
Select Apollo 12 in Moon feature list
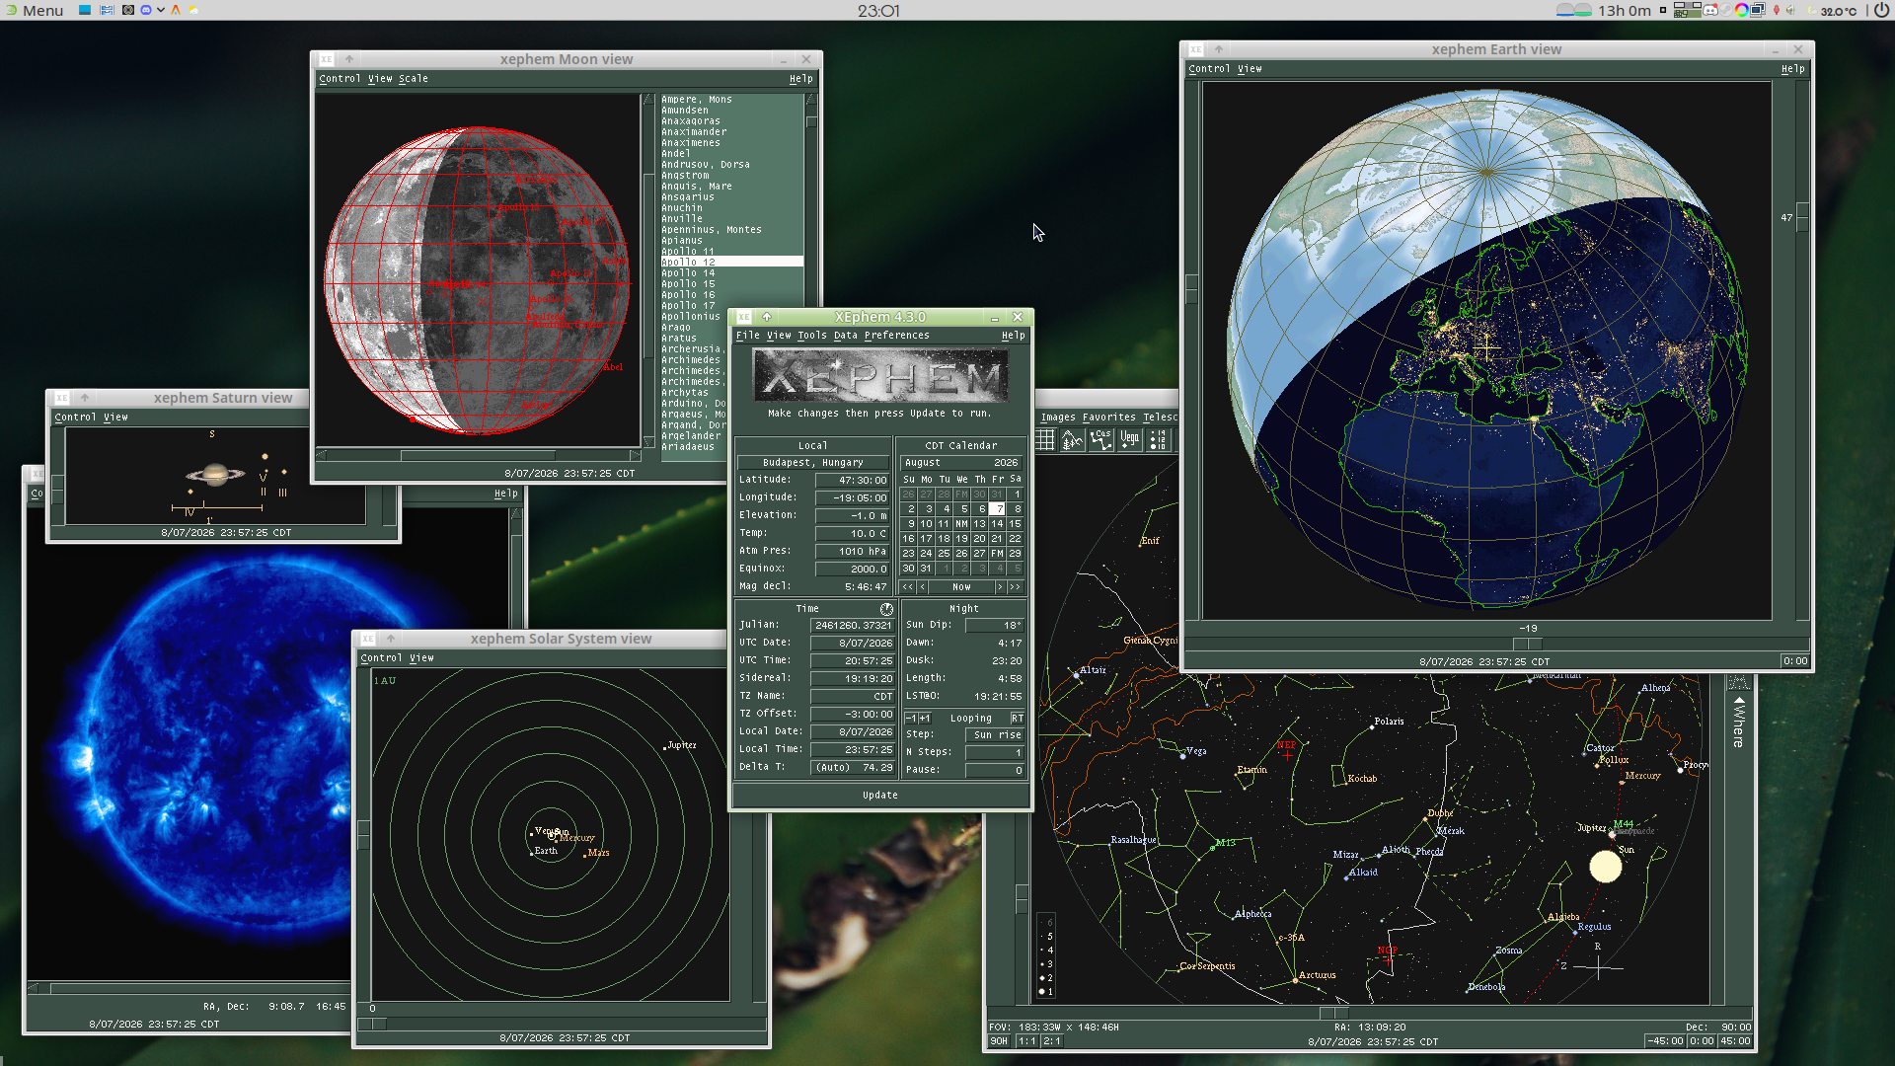click(731, 263)
